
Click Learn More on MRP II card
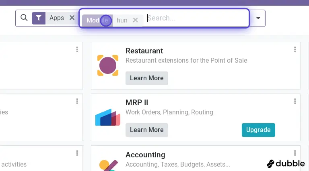(146, 130)
